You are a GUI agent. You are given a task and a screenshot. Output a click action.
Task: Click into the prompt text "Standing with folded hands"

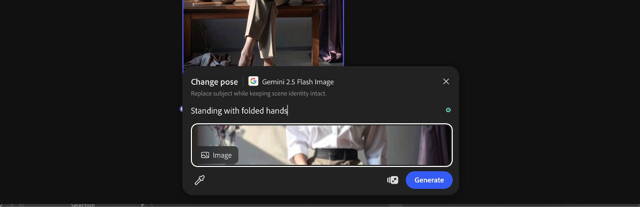coord(239,110)
